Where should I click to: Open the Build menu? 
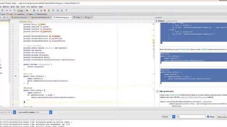coord(13,7)
